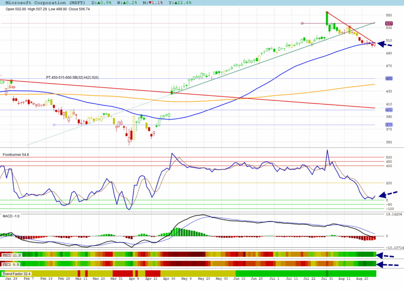
Task: Select the yearly change Y: 22.4% value
Action: pyautogui.click(x=180, y=3)
